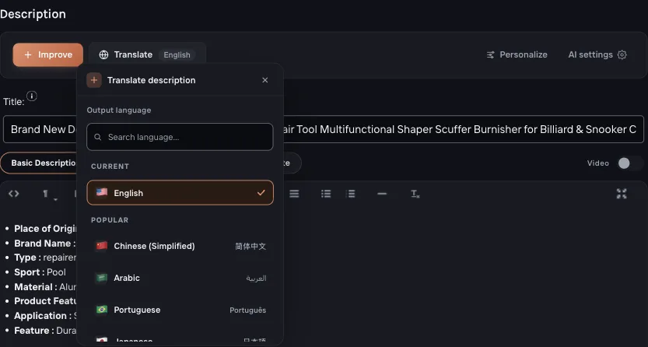The width and height of the screenshot is (648, 347).
Task: Click into the product Title field
Action: (x=323, y=129)
